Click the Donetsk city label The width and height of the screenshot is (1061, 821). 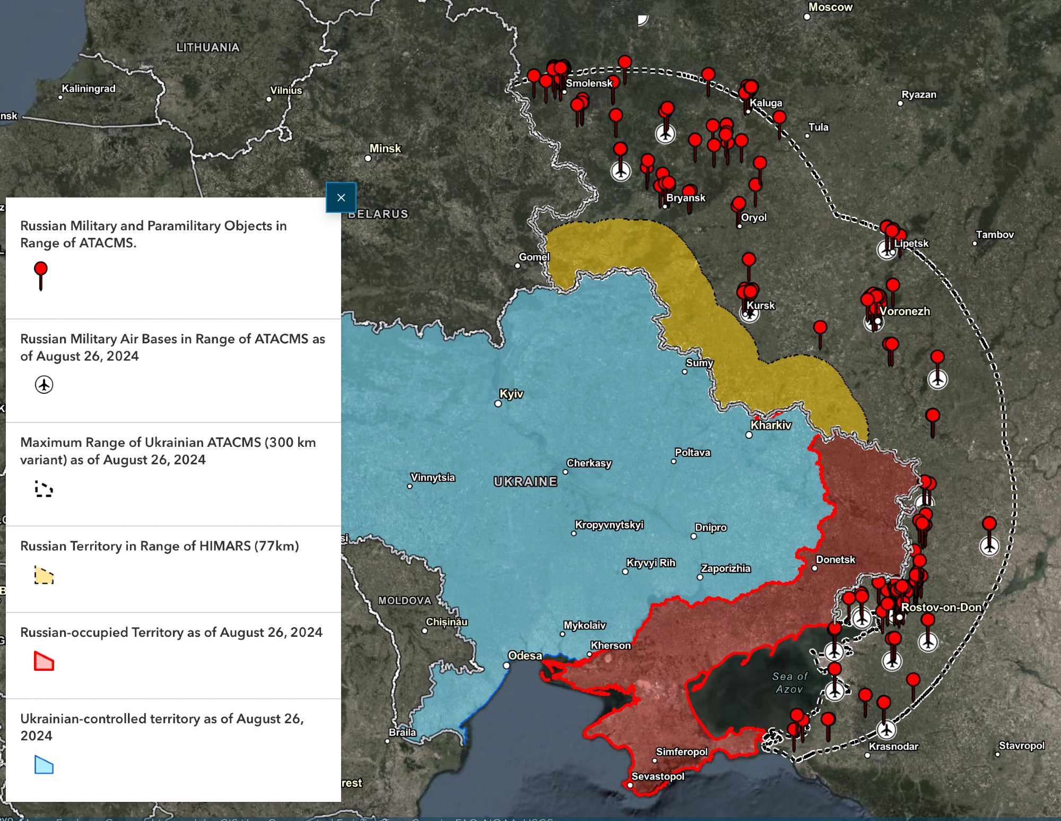pyautogui.click(x=836, y=559)
